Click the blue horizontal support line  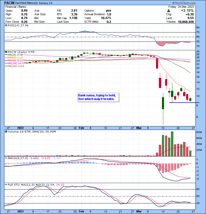[180, 103]
